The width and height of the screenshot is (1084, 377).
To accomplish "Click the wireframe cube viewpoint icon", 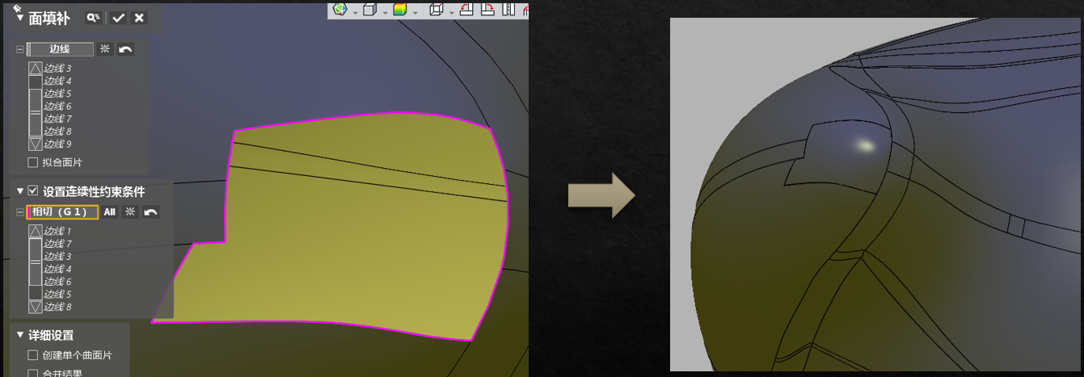I will [x=437, y=10].
